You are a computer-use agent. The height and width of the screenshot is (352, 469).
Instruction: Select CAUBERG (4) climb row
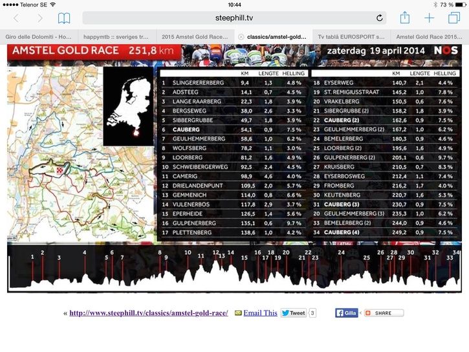point(386,232)
